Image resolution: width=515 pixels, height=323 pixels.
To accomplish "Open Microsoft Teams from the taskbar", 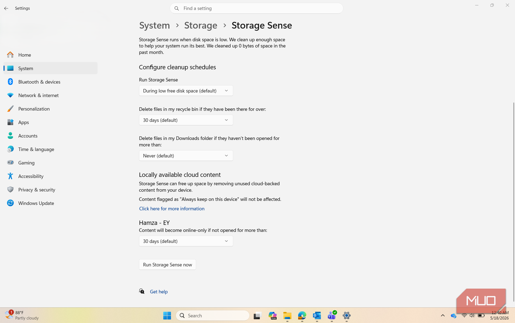I will click(332, 315).
